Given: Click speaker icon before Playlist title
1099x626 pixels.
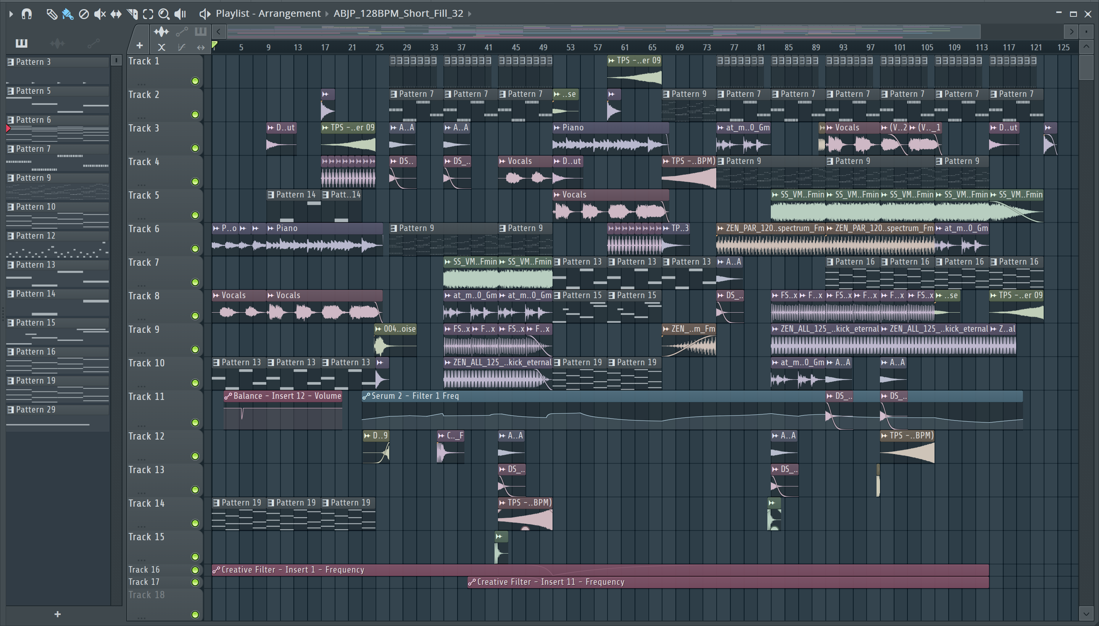Looking at the screenshot, I should click(x=205, y=14).
